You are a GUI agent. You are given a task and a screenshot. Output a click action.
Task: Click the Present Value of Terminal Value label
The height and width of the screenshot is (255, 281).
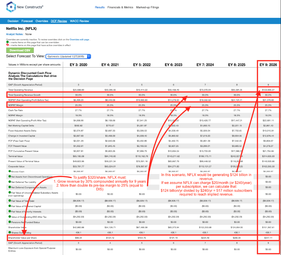click(24, 161)
